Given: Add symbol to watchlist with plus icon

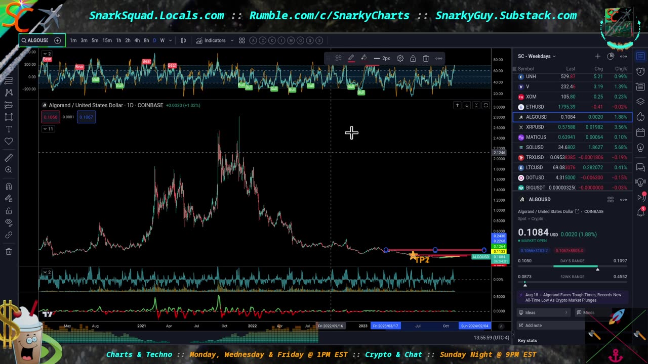Looking at the screenshot, I should pos(598,56).
